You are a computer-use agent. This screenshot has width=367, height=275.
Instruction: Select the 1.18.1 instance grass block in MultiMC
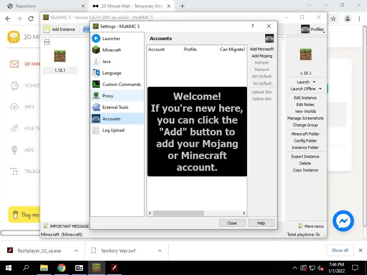pyautogui.click(x=60, y=56)
